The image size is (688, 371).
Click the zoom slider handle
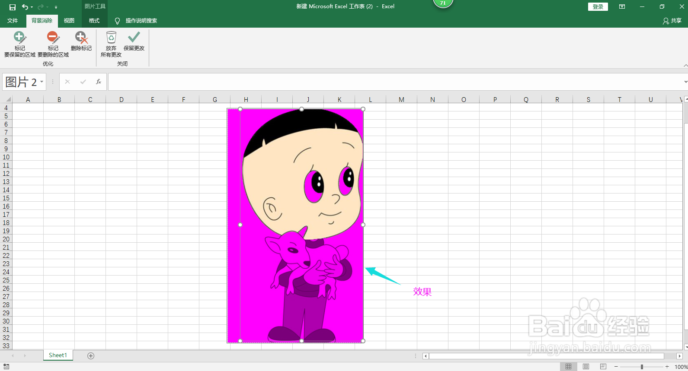point(642,367)
